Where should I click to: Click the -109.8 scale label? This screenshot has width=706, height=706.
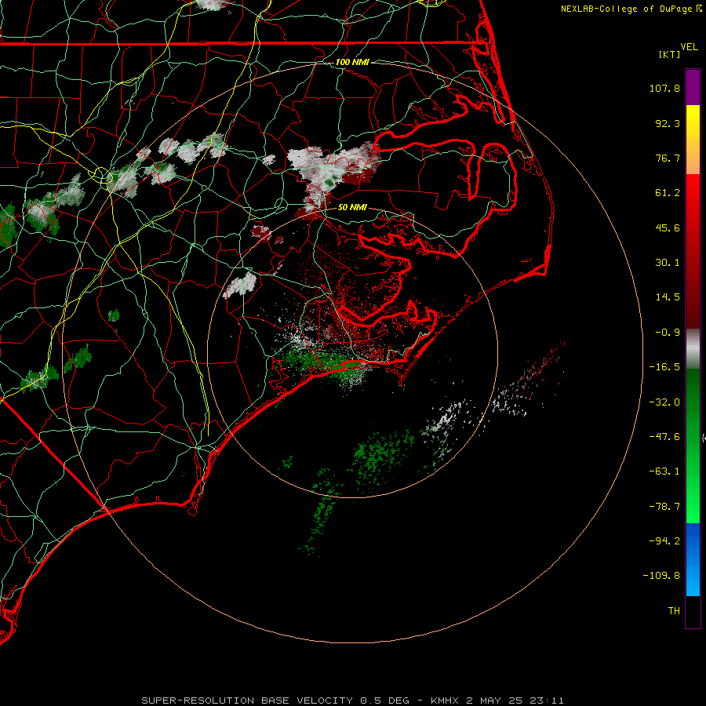[662, 576]
